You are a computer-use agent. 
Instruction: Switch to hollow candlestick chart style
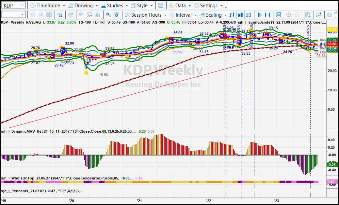249,15
